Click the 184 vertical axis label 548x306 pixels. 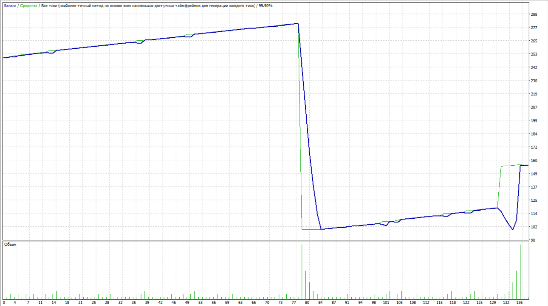coord(534,134)
